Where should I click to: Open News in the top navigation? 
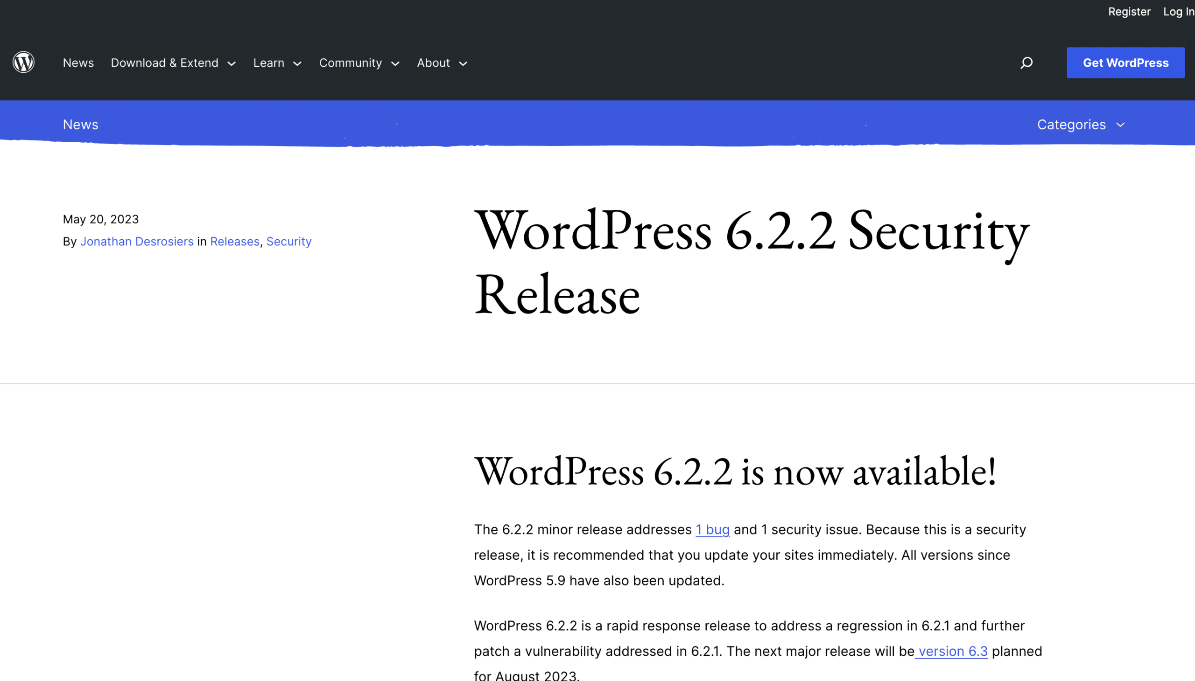pyautogui.click(x=78, y=63)
